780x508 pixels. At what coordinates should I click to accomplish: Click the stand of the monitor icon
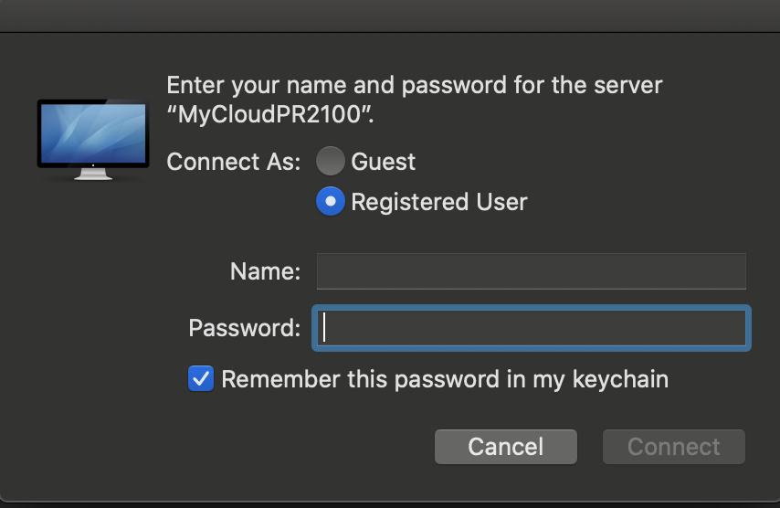coord(92,174)
